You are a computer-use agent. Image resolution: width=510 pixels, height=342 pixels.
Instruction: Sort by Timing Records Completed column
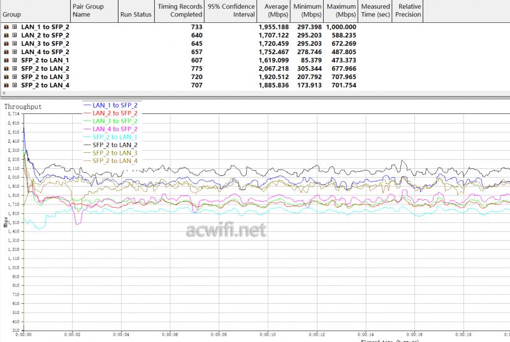[x=180, y=11]
